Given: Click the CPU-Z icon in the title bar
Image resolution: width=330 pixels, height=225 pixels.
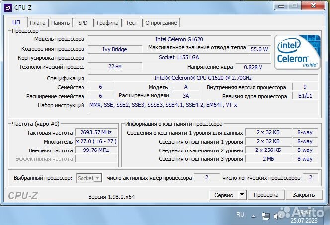Looking at the screenshot, I should point(8,6).
